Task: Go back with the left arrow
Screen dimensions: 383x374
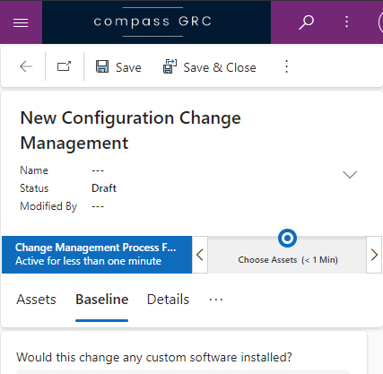Action: coord(26,66)
